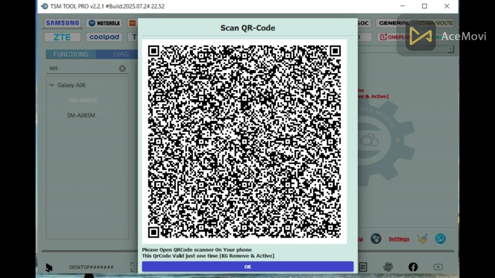
Task: Maximize the TSM Tool Pro window
Action: coord(425,6)
